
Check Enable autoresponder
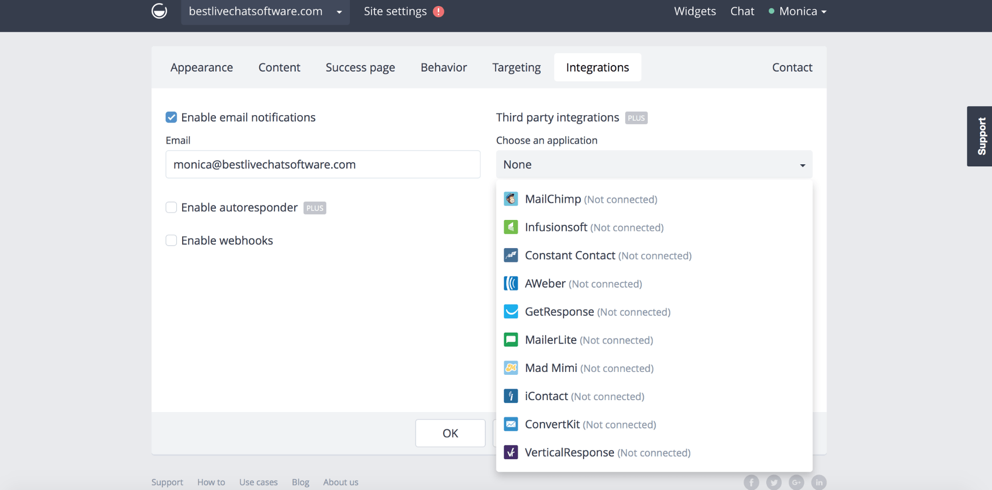[x=171, y=208]
